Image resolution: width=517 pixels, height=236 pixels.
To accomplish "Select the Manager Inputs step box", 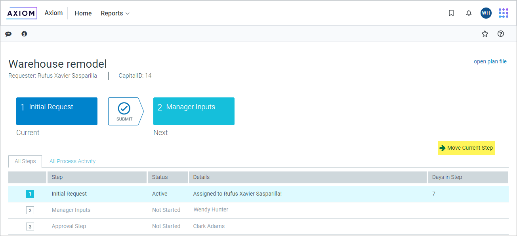I will click(x=194, y=111).
